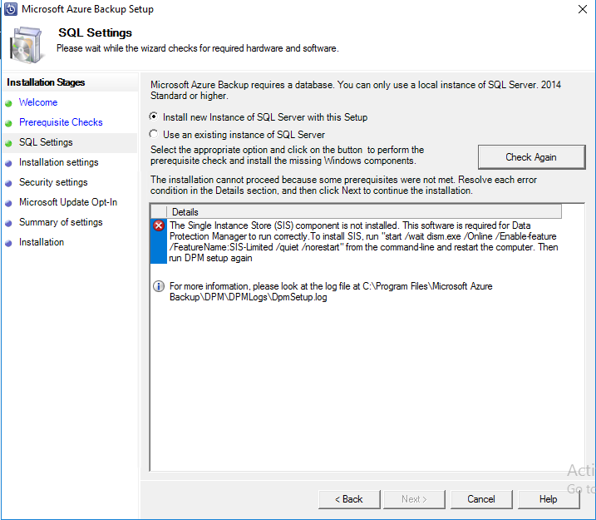Go to Prerequisite Checks stage

61,122
